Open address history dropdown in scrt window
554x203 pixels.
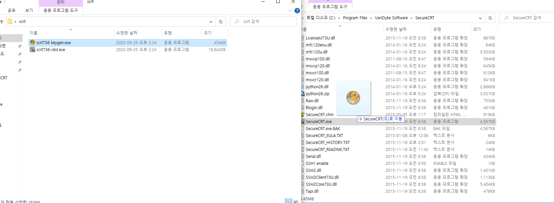click(211, 22)
